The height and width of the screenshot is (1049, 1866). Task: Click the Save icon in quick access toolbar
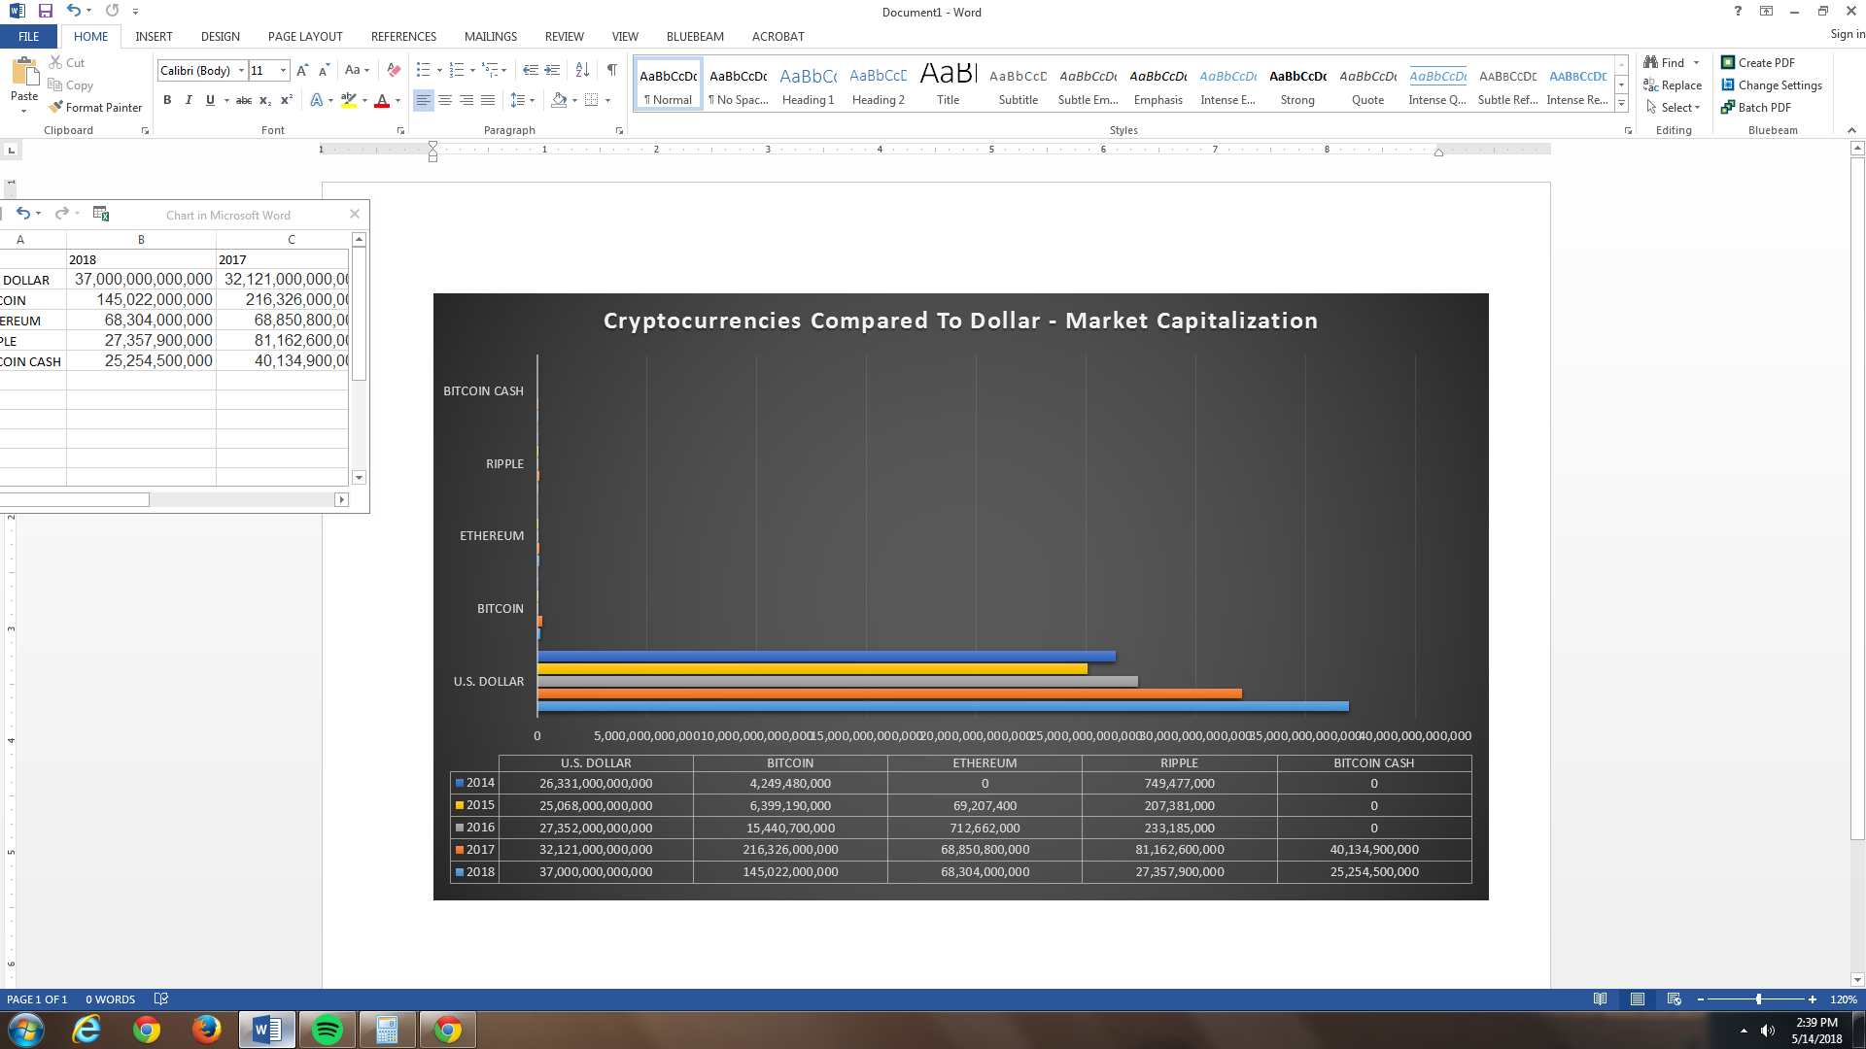click(x=45, y=12)
